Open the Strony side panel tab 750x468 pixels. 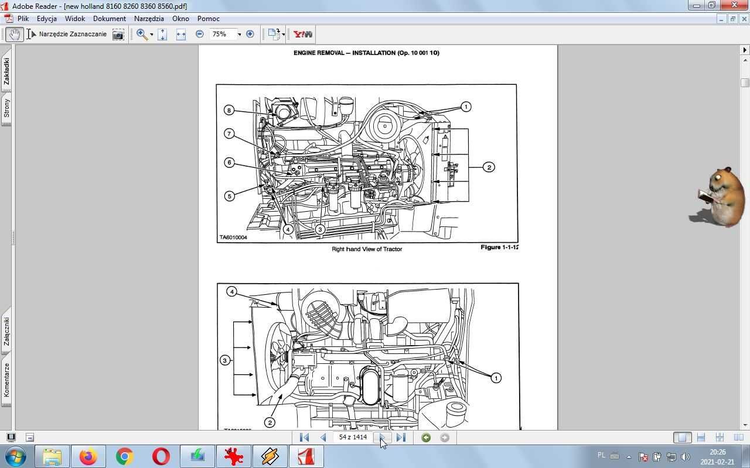point(6,108)
